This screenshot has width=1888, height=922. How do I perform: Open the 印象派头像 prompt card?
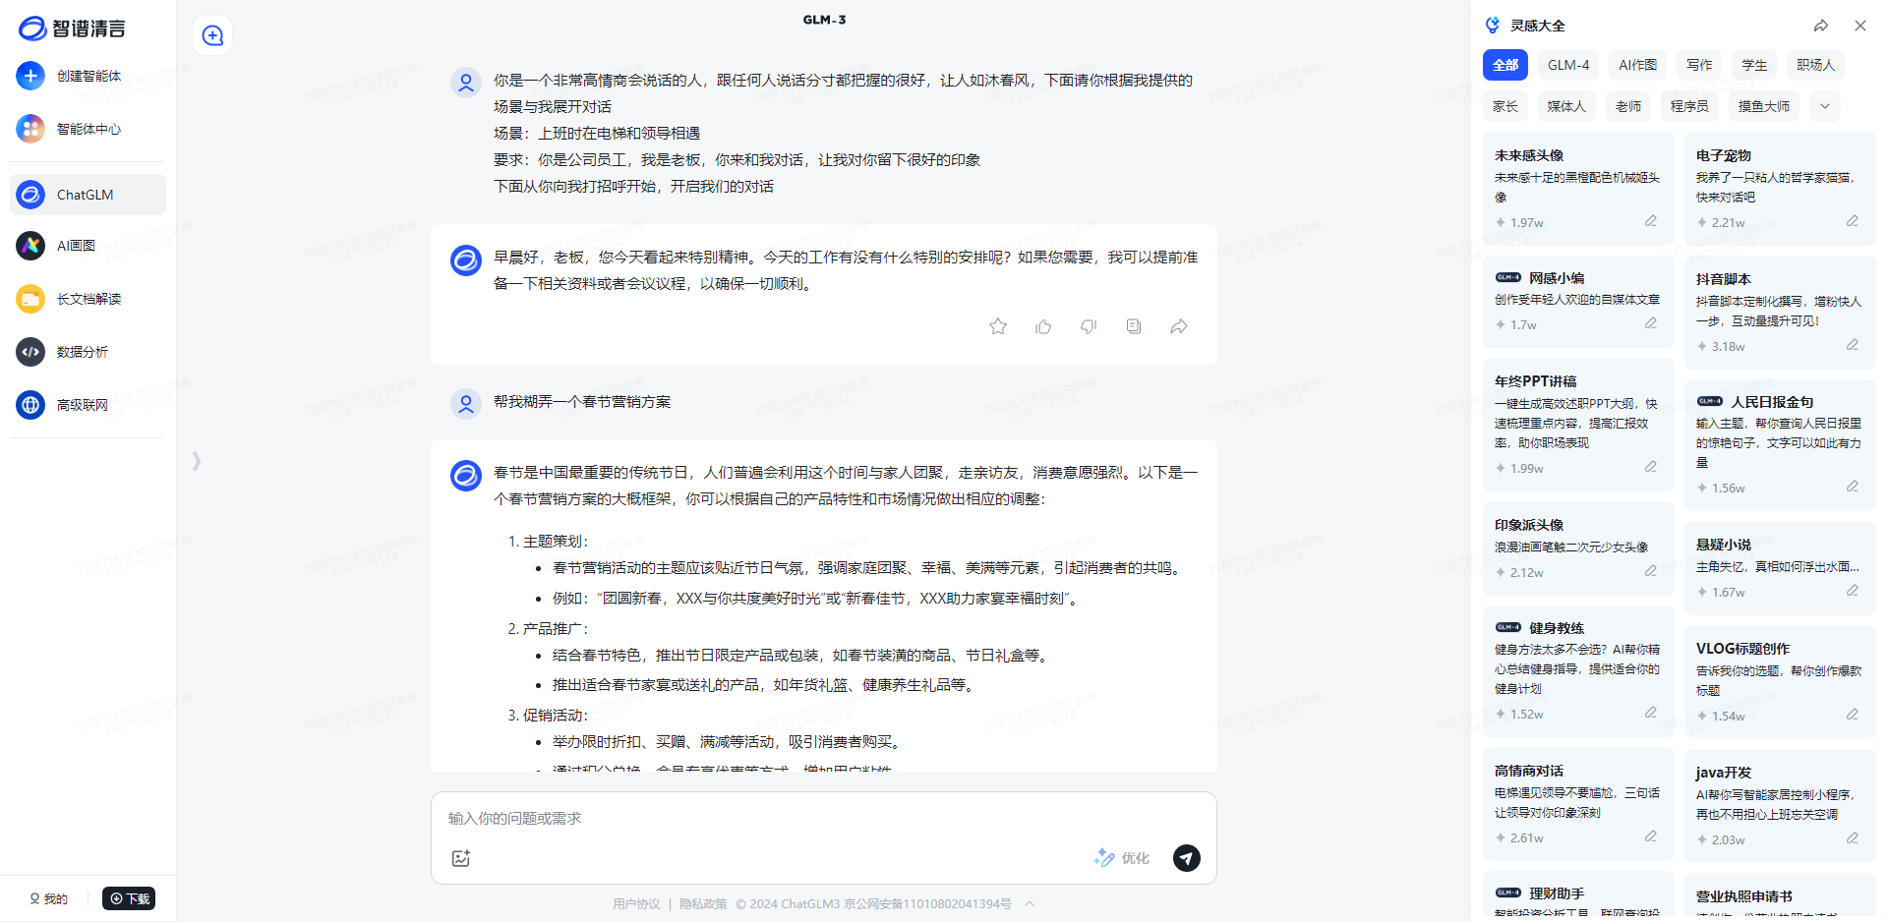tap(1578, 547)
